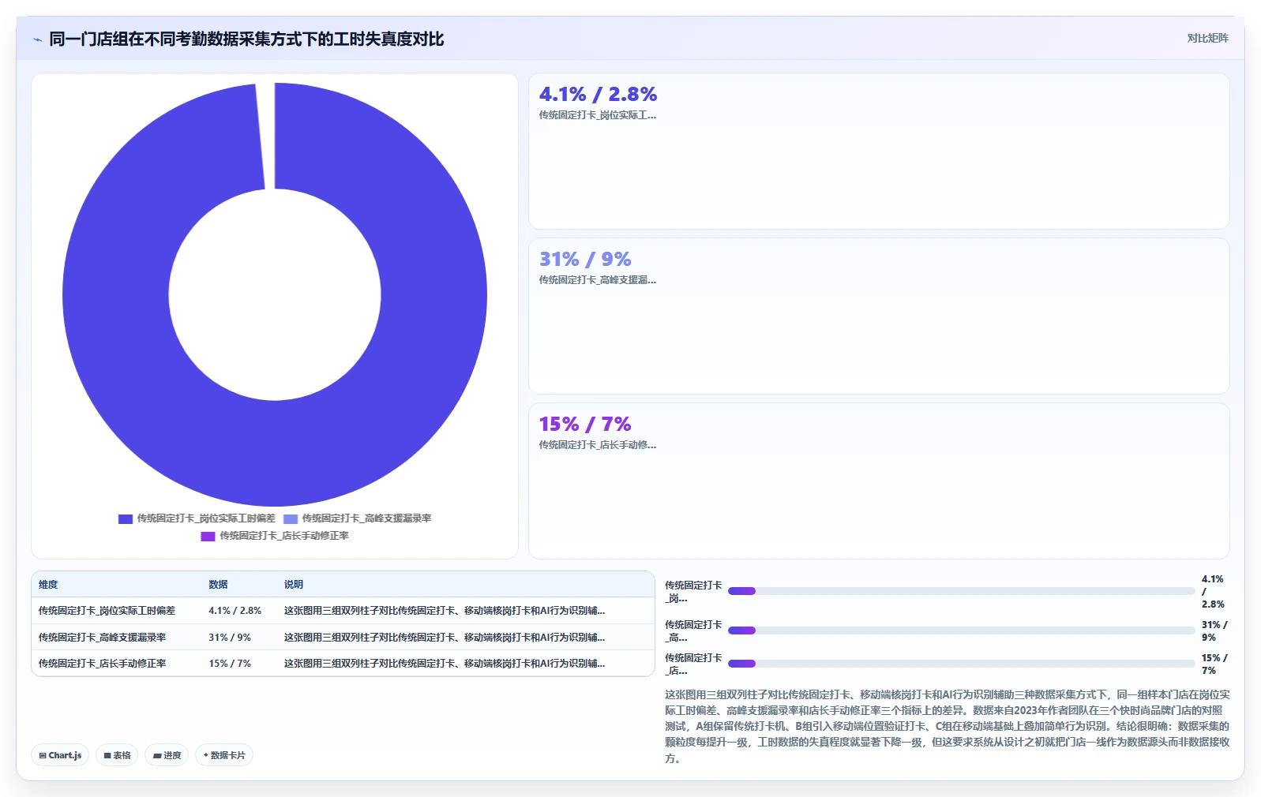The width and height of the screenshot is (1261, 797).
Task: Click the 31% / 9% data card
Action: tap(879, 316)
